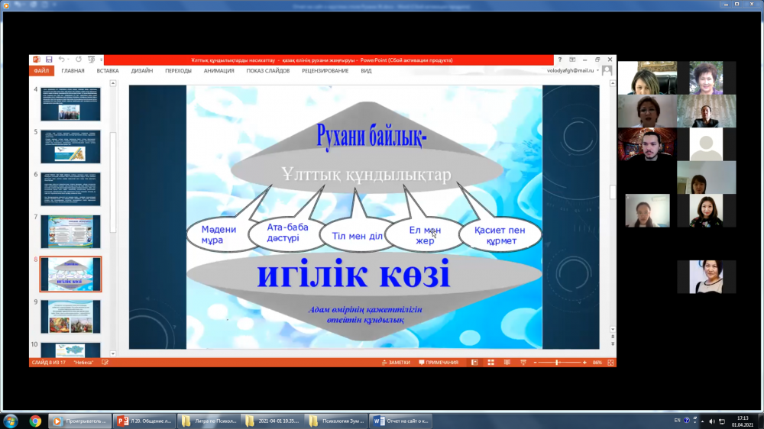This screenshot has height=429, width=764.
Task: Select slide 4 thumbnail
Action: click(70, 104)
